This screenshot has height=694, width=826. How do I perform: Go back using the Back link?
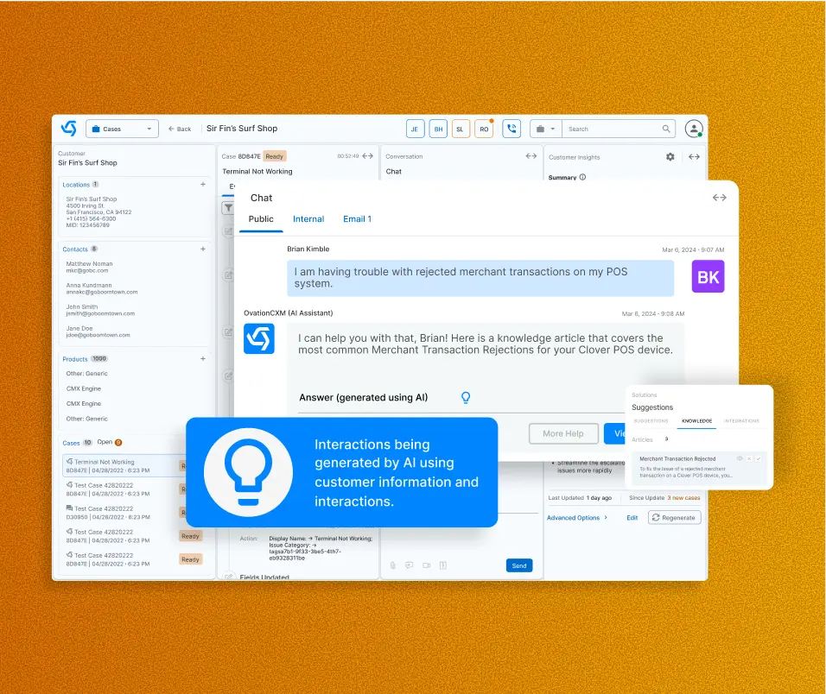pyautogui.click(x=180, y=129)
